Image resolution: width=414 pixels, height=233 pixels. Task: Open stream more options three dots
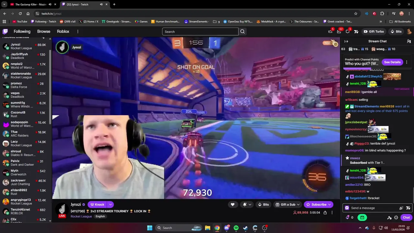332,213
